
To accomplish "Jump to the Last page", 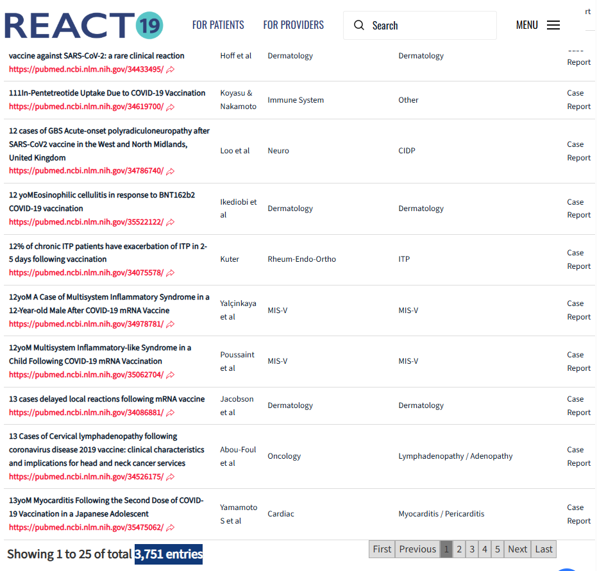I will [544, 549].
